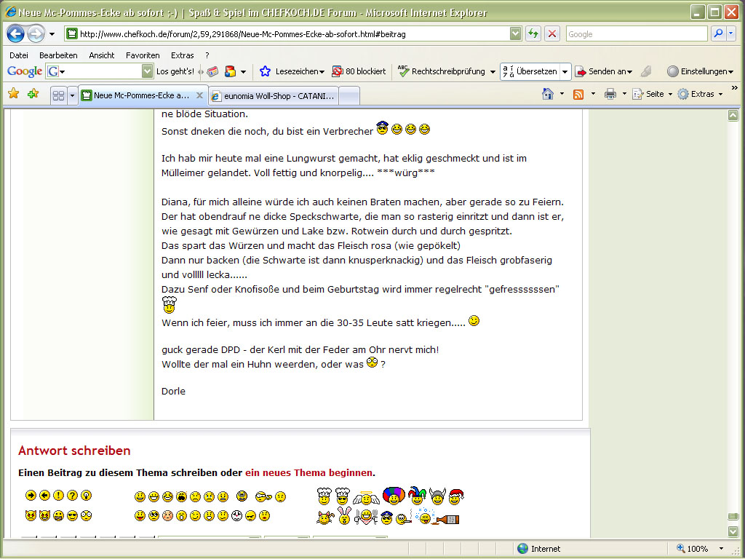Click the browser Back button

pos(16,33)
